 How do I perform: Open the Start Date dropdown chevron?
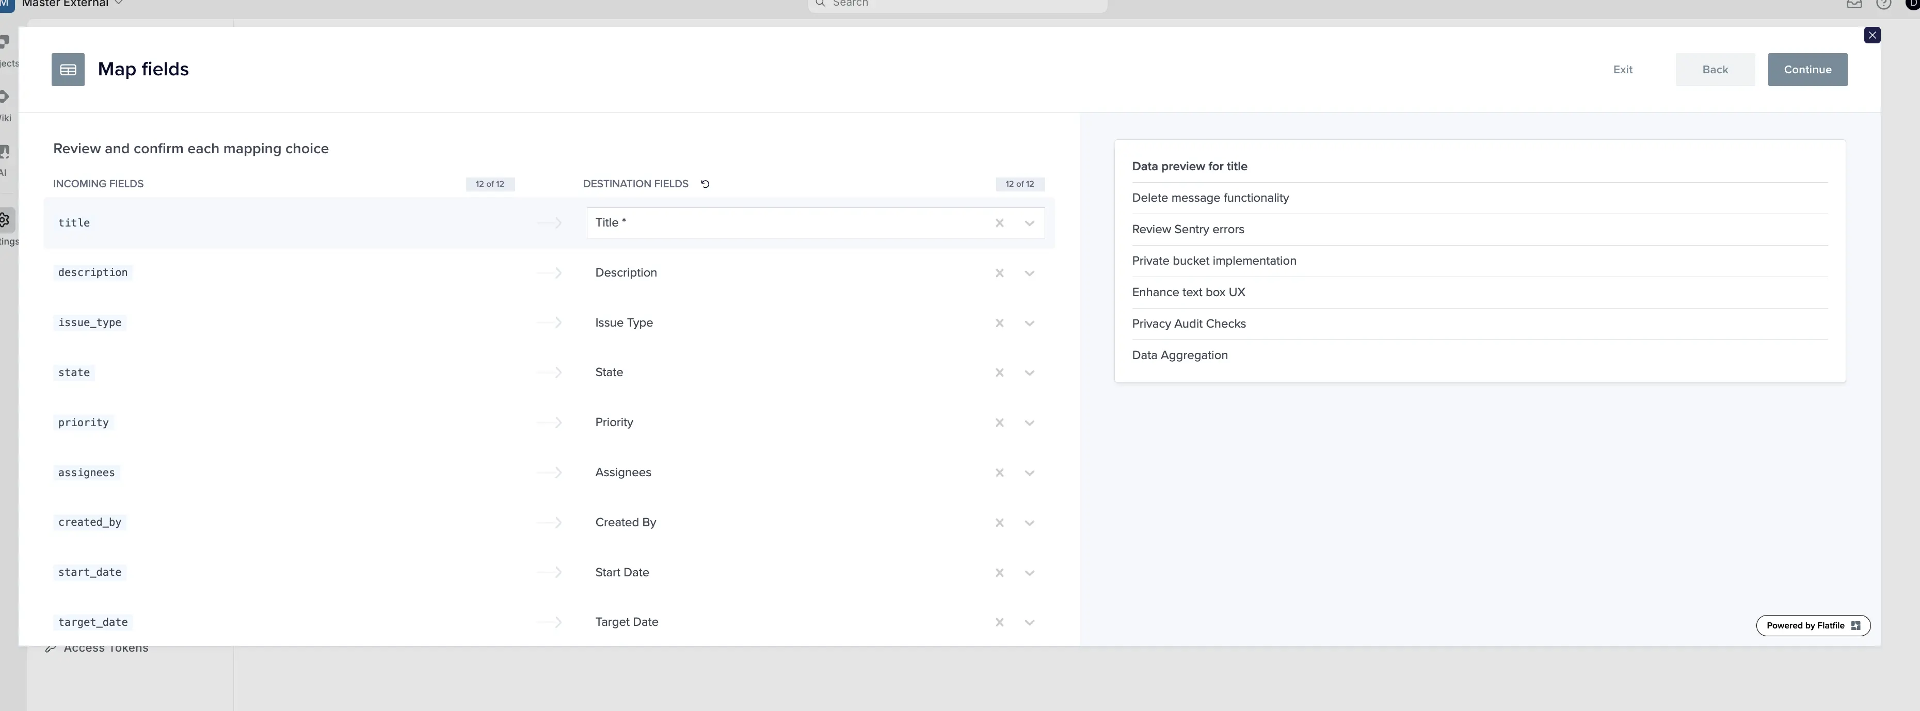(x=1029, y=572)
